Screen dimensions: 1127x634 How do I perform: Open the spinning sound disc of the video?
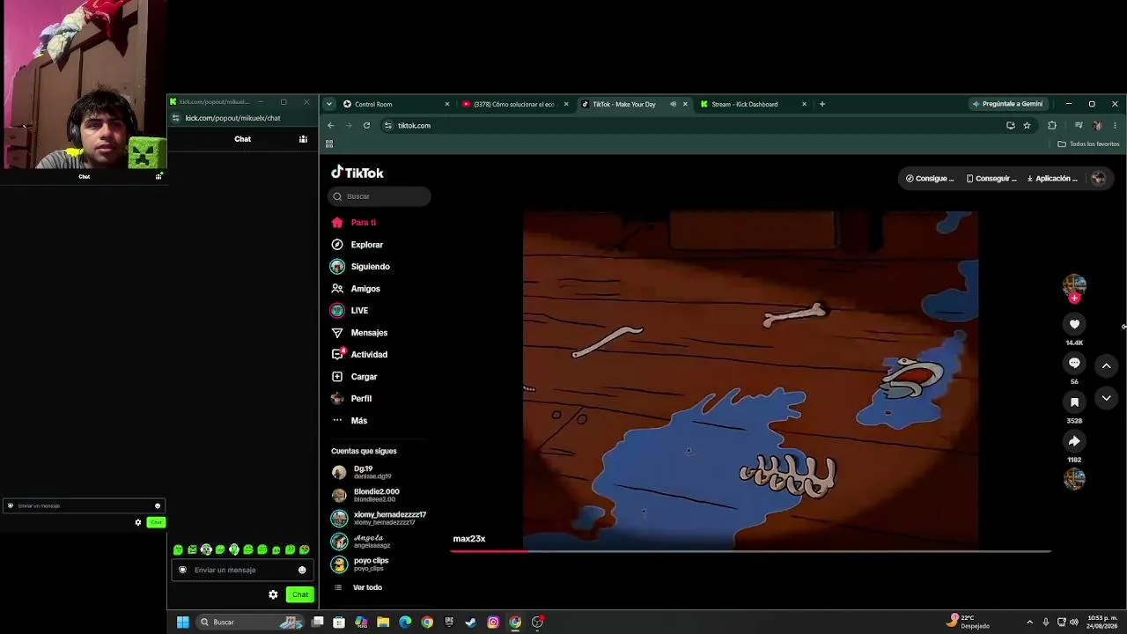1074,478
